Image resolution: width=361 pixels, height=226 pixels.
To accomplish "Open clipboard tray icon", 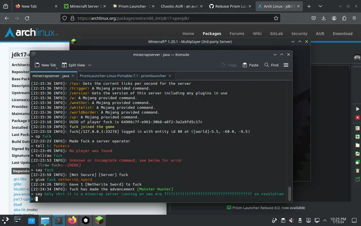I will [x=283, y=220].
